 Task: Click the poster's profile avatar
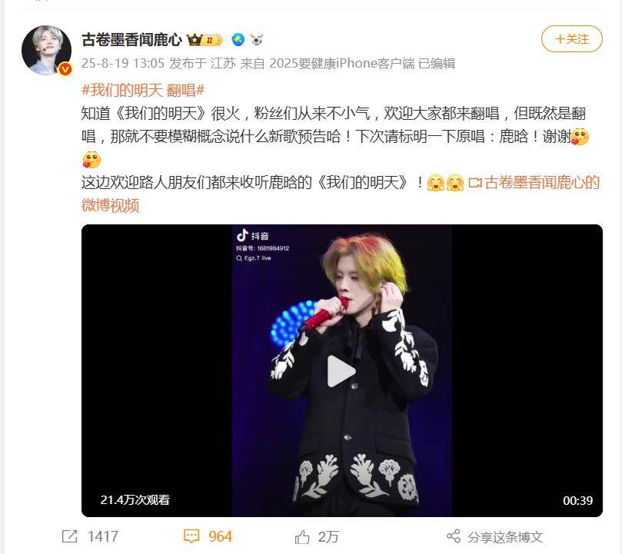coord(46,50)
